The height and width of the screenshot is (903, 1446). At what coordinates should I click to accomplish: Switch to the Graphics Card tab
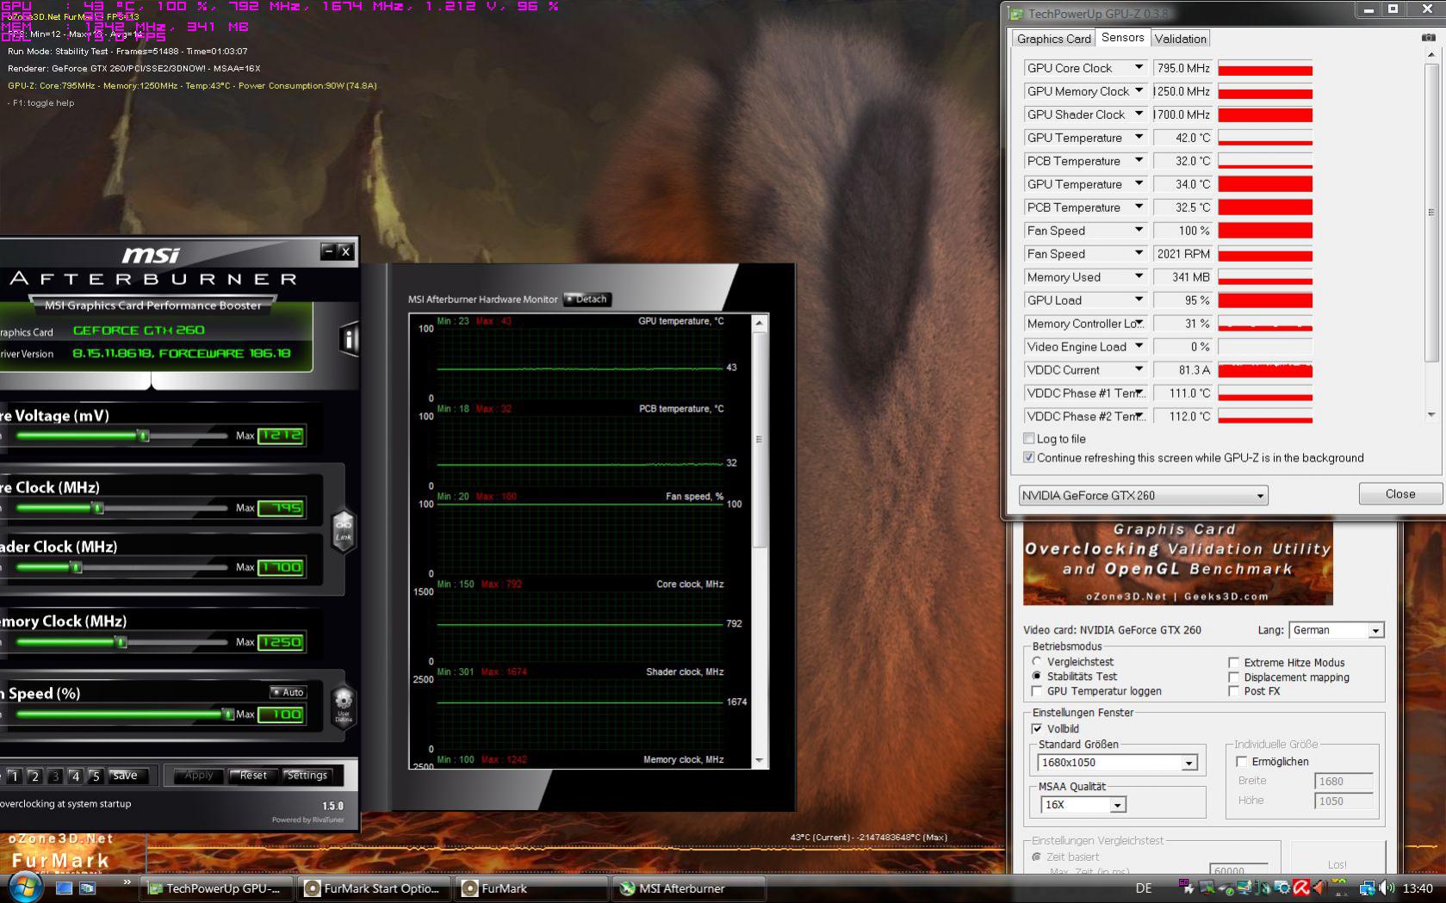(x=1053, y=39)
